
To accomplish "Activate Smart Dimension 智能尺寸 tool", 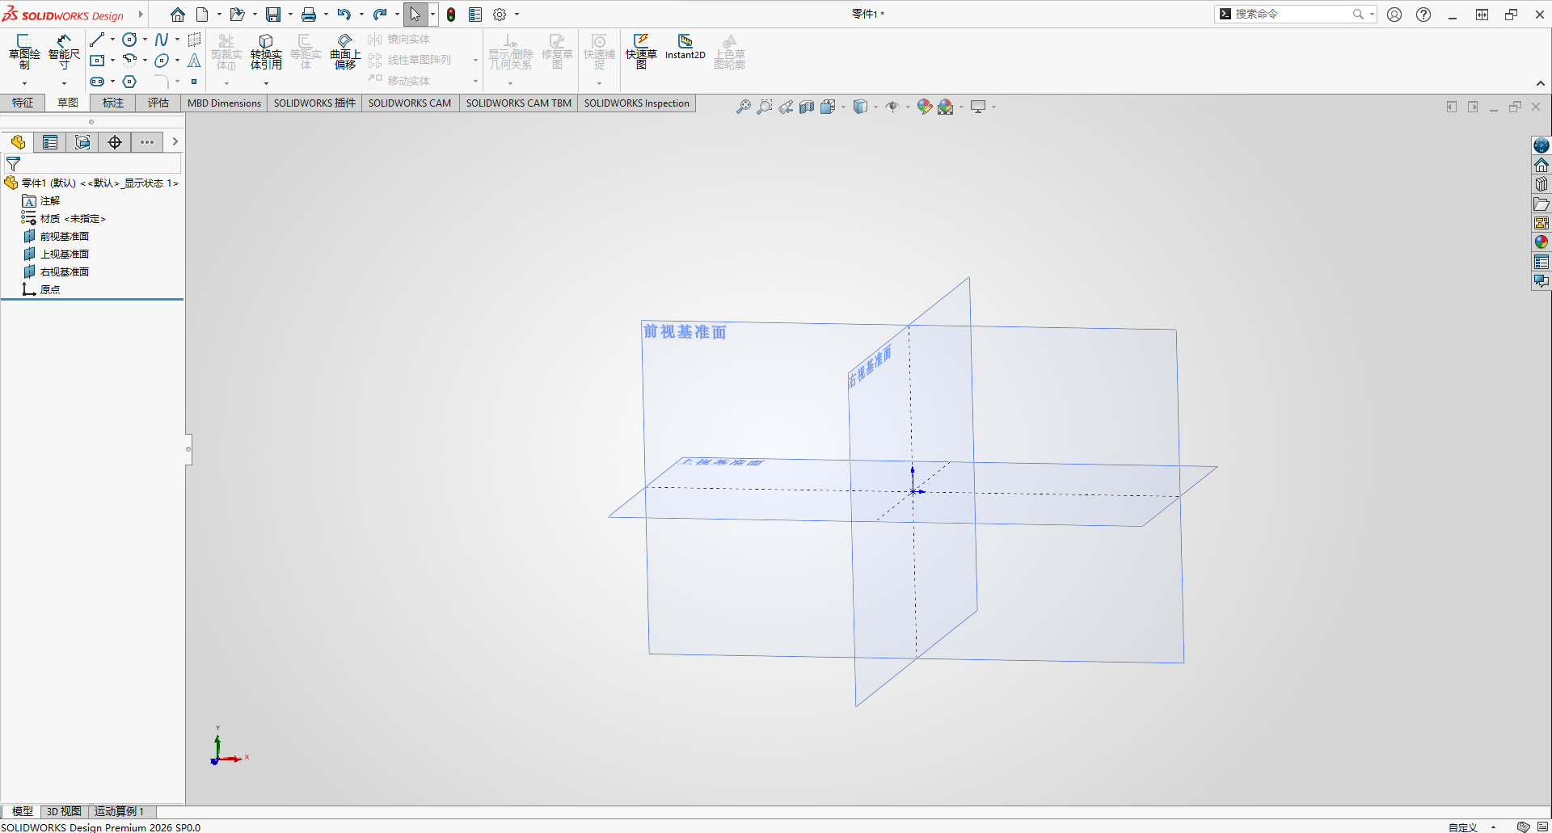I will pyautogui.click(x=64, y=52).
